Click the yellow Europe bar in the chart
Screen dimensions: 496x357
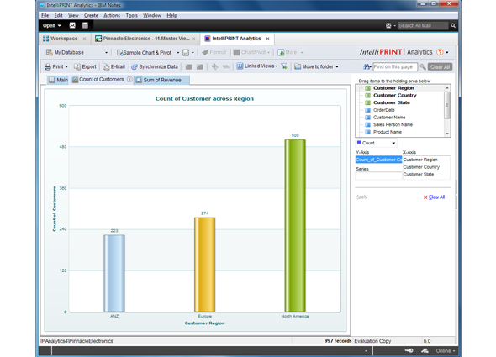pyautogui.click(x=204, y=265)
